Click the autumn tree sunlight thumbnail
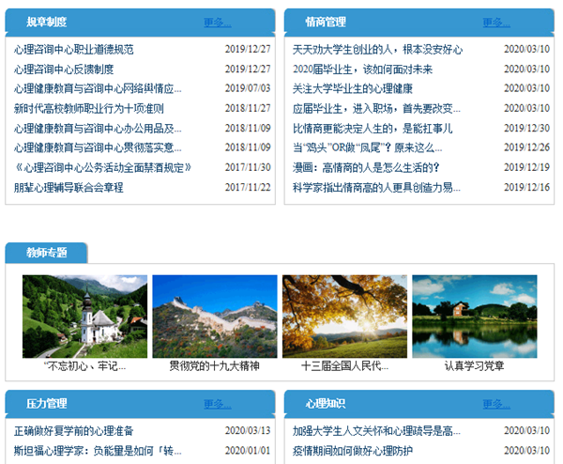Viewport: 563px width, 464px height. coord(344,316)
